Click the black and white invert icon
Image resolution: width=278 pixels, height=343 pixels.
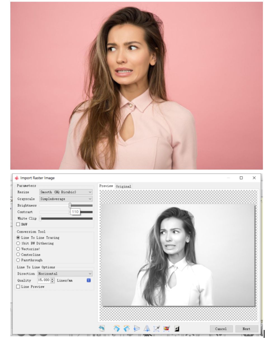(x=177, y=328)
